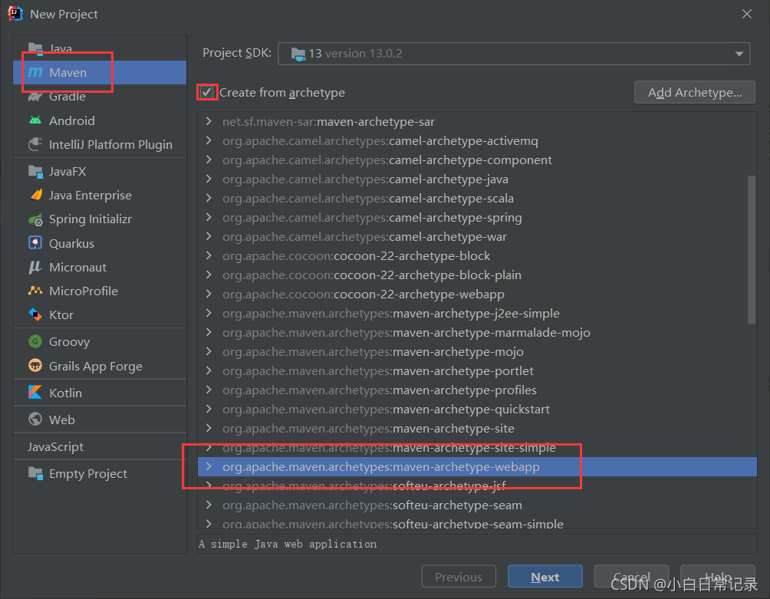Expand maven-archetype-webapp node
This screenshot has height=599, width=770.
click(x=209, y=466)
